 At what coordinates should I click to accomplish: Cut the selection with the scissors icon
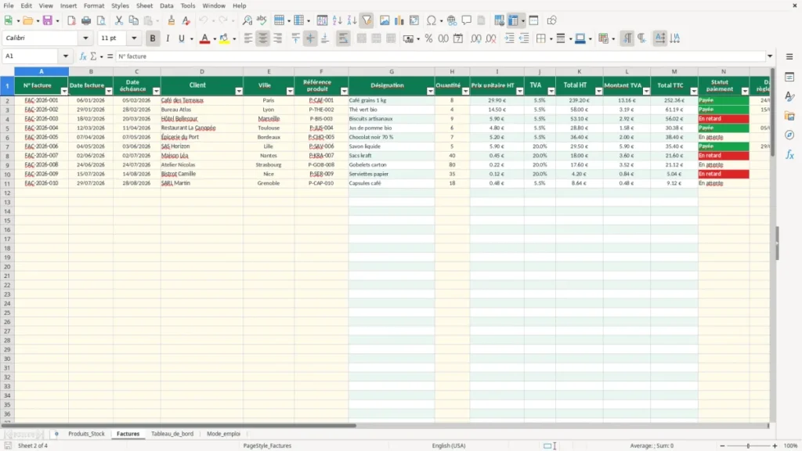(x=119, y=20)
